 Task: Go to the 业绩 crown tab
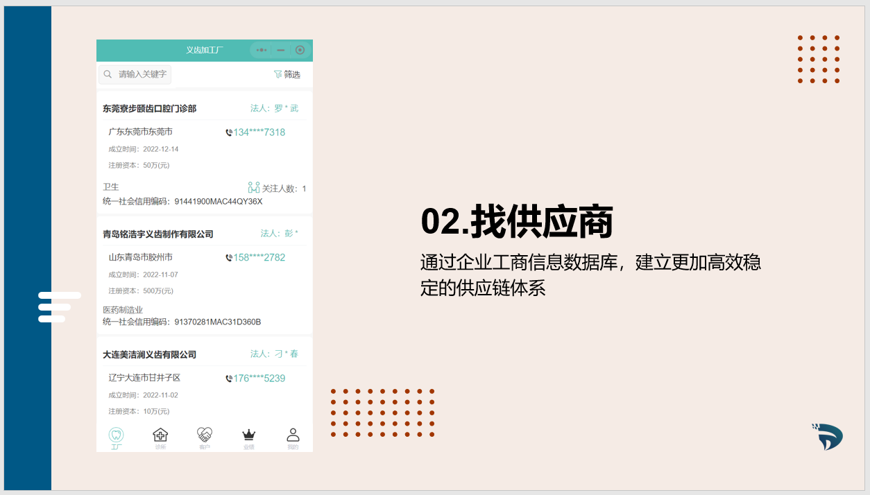pyautogui.click(x=248, y=438)
